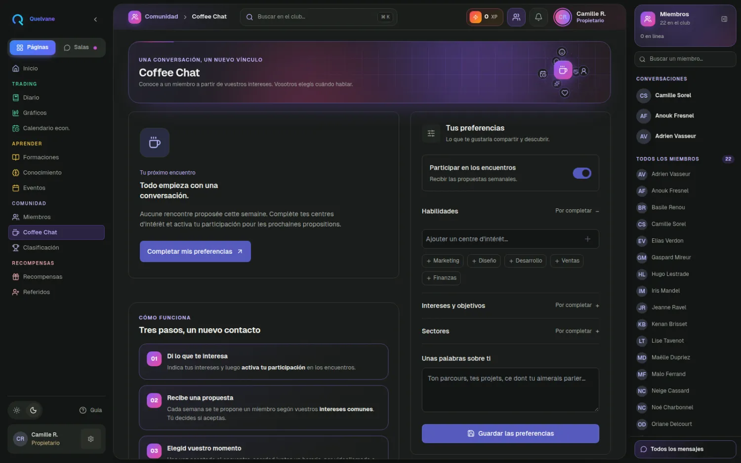Click Guardar las preferencias button
This screenshot has width=741, height=463.
[510, 433]
